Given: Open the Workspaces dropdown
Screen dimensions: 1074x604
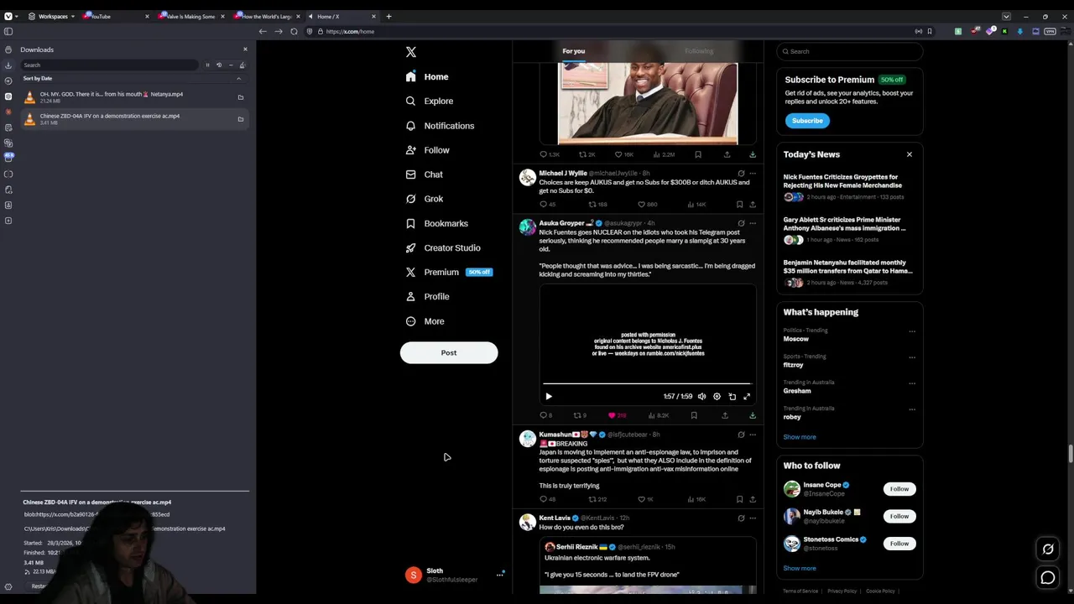Looking at the screenshot, I should tap(52, 16).
